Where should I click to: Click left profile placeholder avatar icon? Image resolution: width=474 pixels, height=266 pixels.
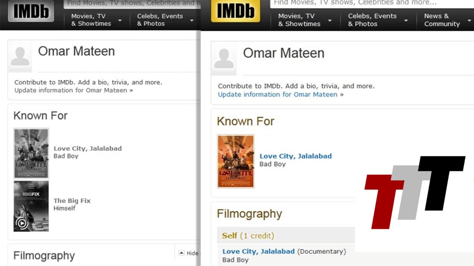(x=20, y=56)
